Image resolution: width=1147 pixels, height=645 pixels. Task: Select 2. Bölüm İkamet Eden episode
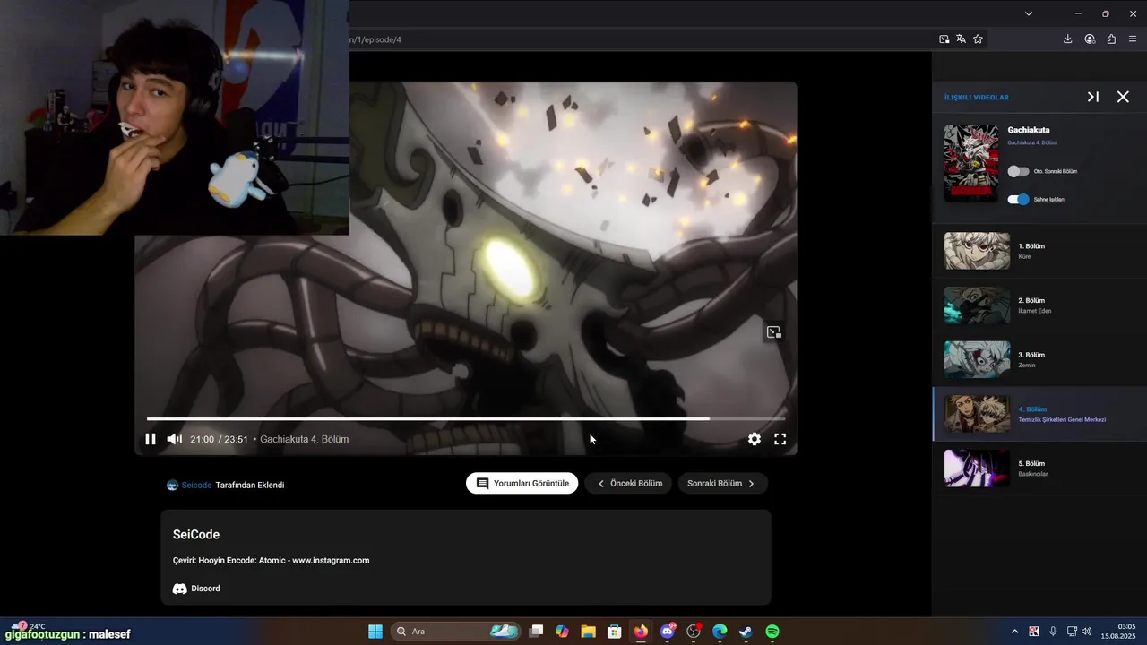(x=1039, y=305)
